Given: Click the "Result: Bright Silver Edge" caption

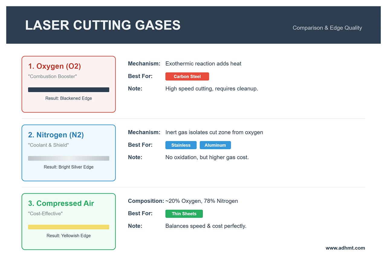Looking at the screenshot, I should click(69, 167).
